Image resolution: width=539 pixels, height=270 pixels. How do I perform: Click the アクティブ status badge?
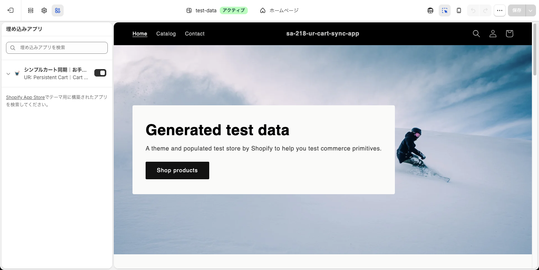[x=234, y=10]
